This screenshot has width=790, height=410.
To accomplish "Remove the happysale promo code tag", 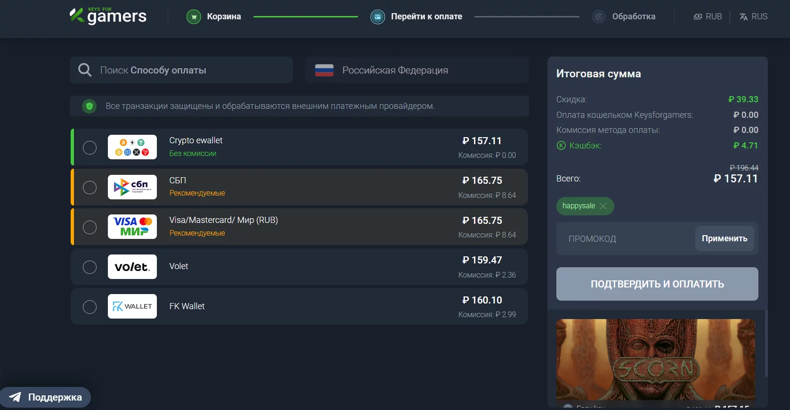I will (x=603, y=206).
